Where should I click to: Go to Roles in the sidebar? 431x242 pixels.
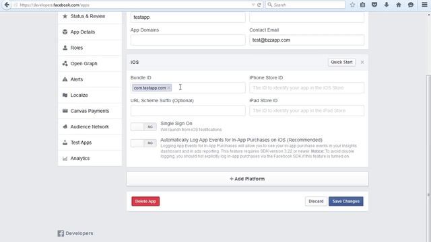tap(90, 48)
